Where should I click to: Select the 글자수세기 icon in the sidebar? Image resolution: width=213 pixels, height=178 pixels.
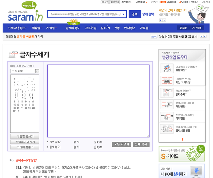pos(167,92)
